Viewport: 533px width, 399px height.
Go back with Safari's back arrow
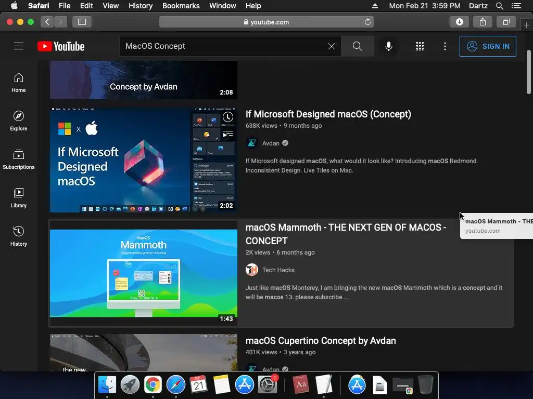(x=47, y=22)
